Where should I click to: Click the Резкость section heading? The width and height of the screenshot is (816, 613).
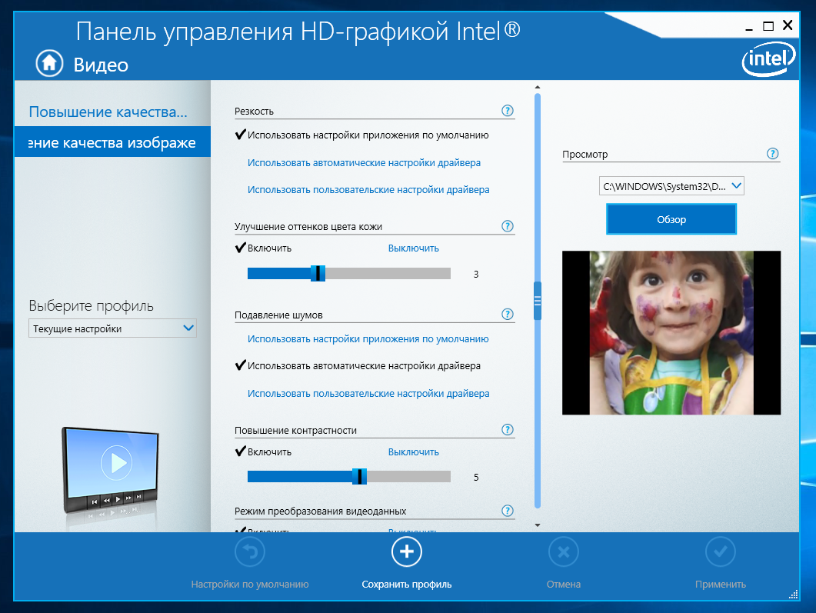coord(254,112)
